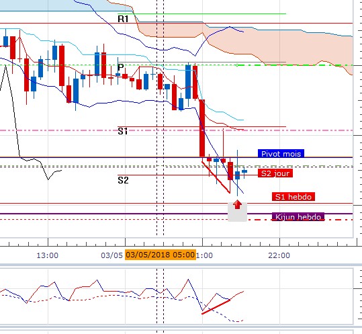Screen dimensions: 362x334
Task: Select the Pivot mois blue label
Action: (x=281, y=154)
